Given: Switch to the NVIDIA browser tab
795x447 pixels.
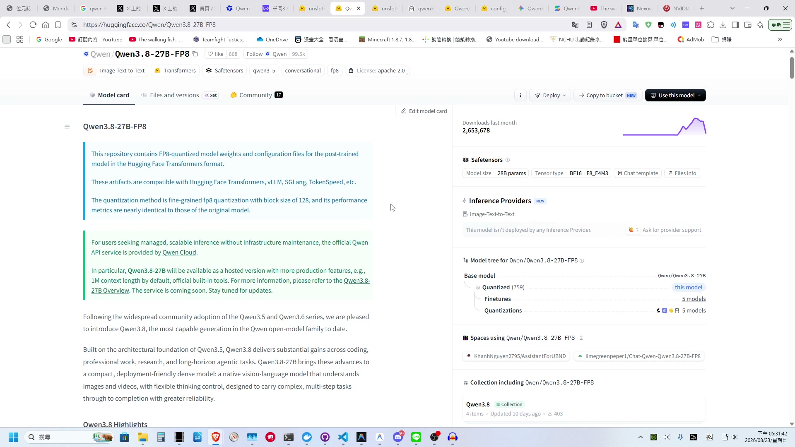Looking at the screenshot, I should (677, 8).
